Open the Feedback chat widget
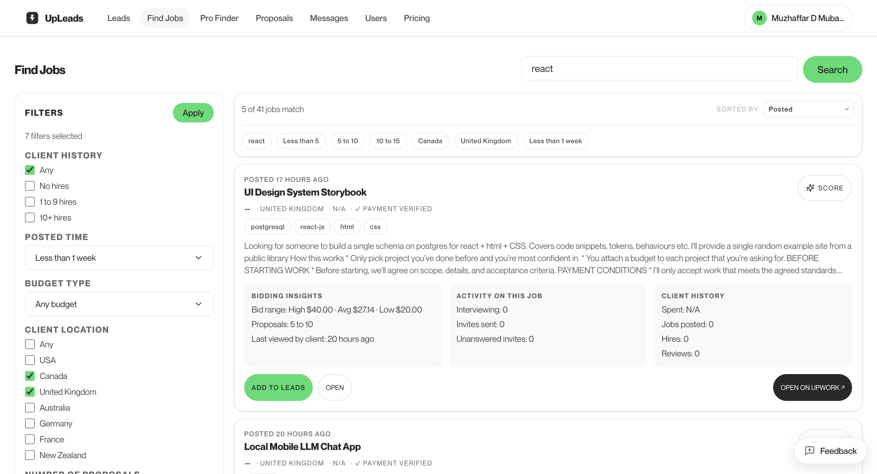This screenshot has width=877, height=474. (830, 451)
